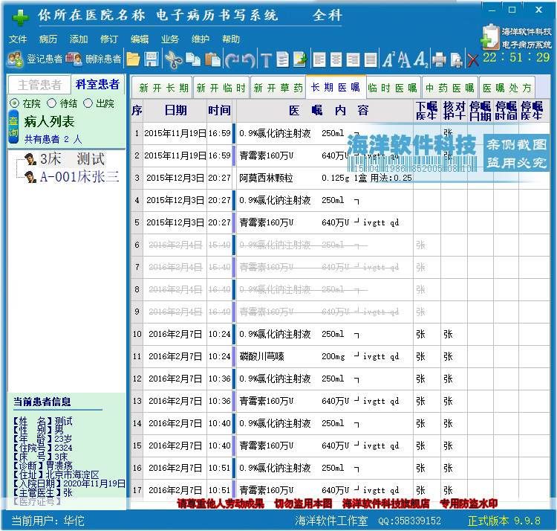
Task: Print with the printer icon
Action: pos(439,59)
